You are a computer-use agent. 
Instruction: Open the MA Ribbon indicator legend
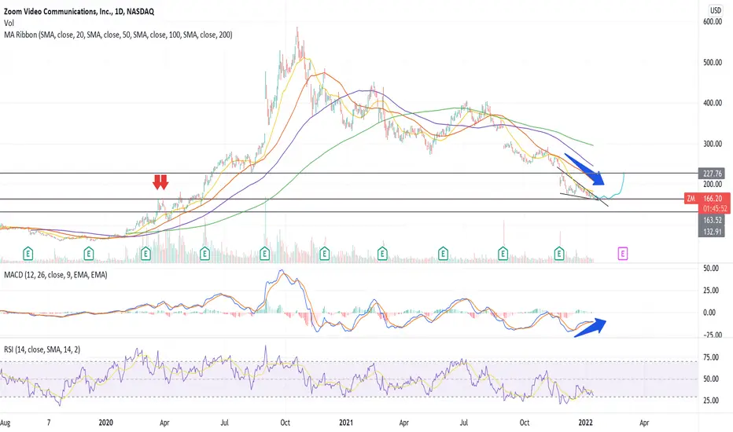coord(118,35)
